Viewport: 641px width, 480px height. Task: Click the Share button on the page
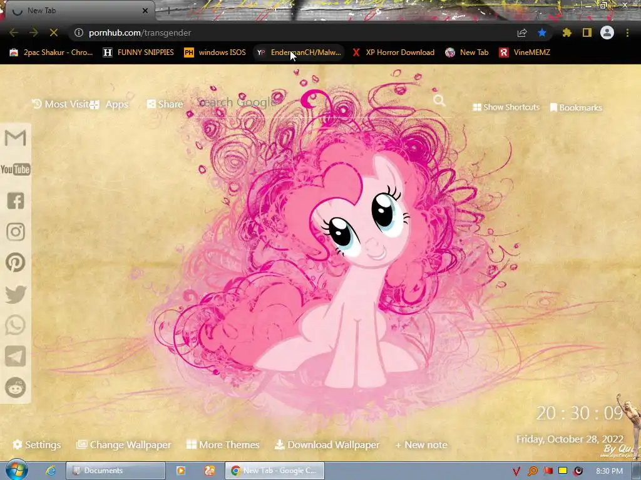pos(165,104)
